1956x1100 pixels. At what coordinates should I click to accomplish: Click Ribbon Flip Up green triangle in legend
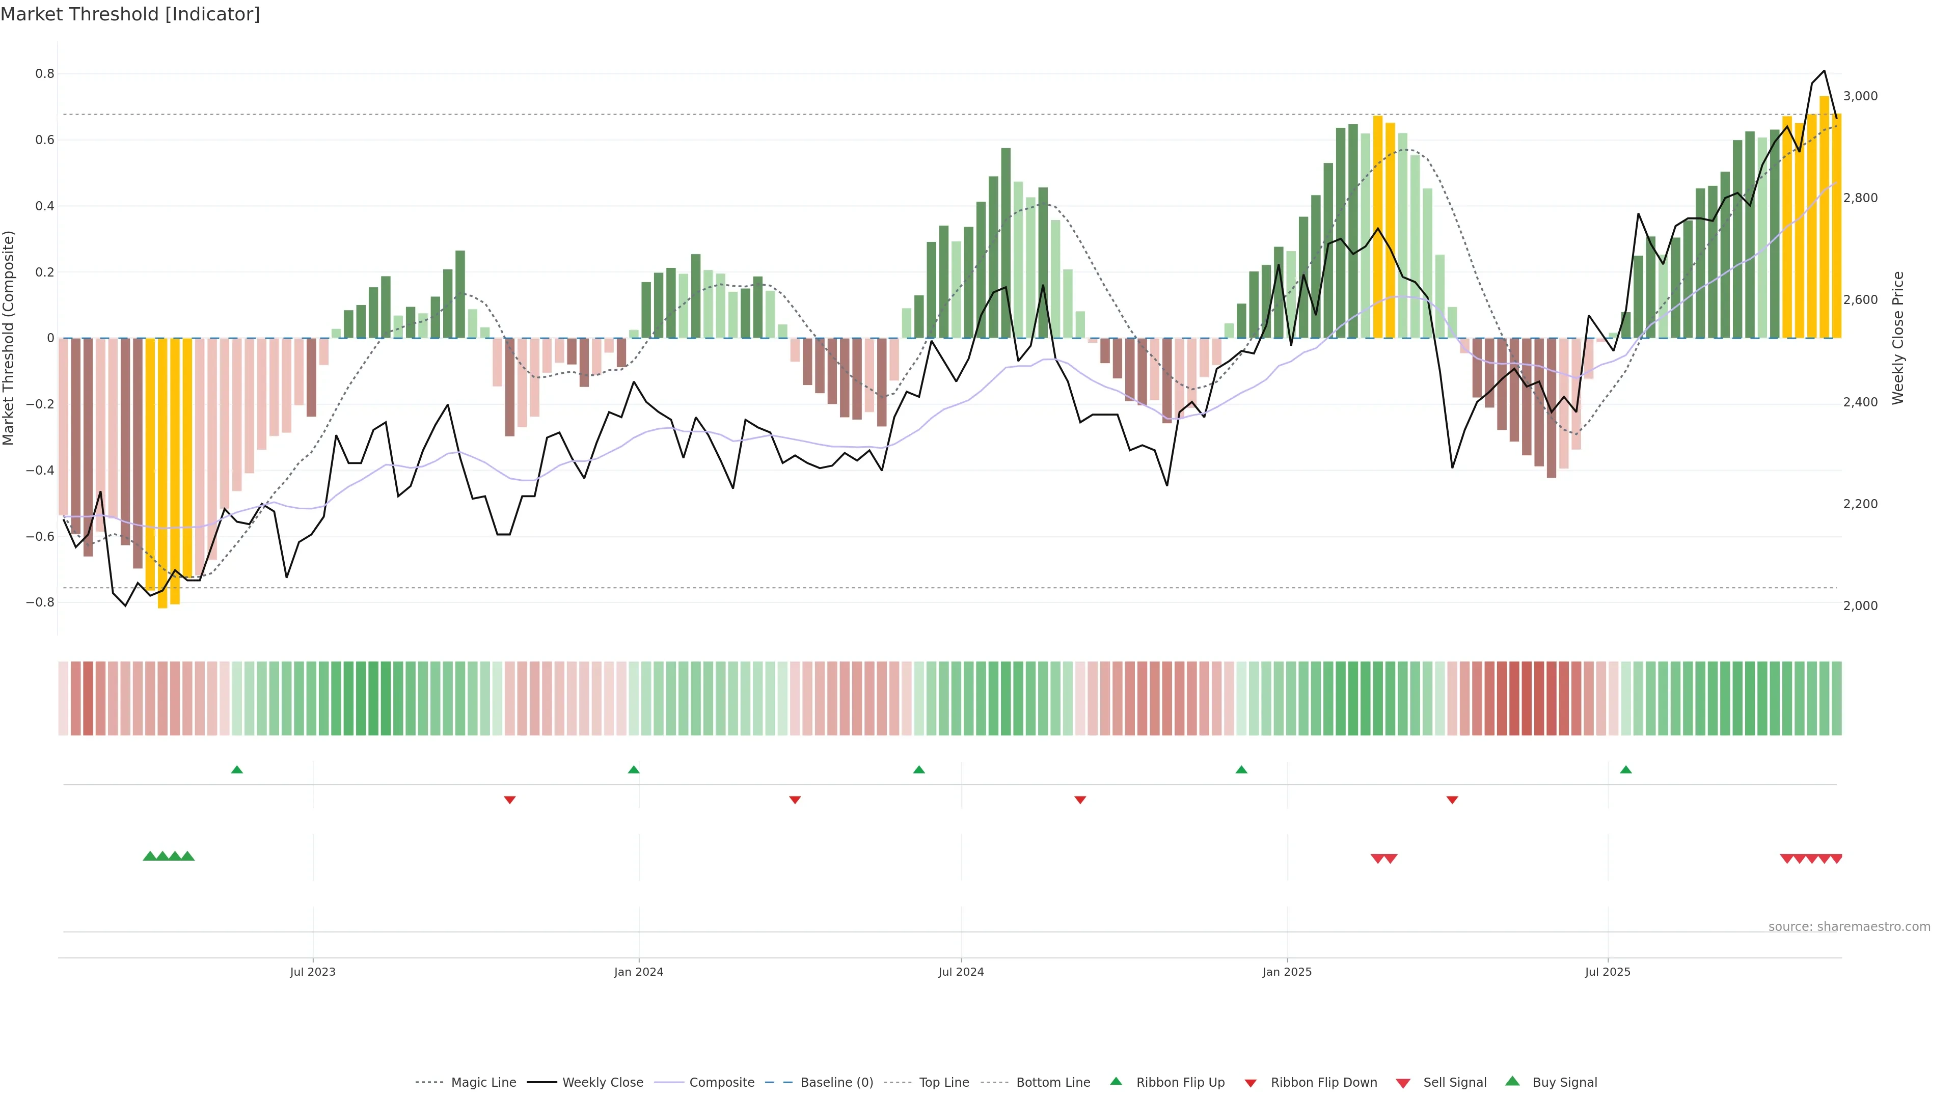[x=1116, y=1081]
